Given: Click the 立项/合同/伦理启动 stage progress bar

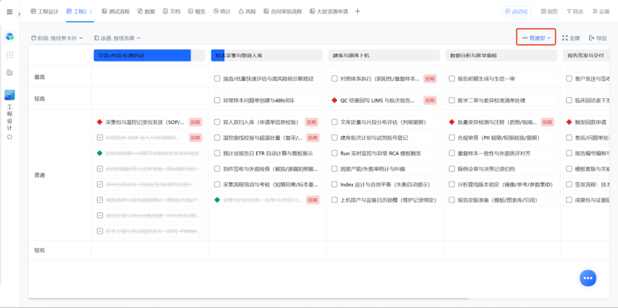Looking at the screenshot, I should point(149,55).
